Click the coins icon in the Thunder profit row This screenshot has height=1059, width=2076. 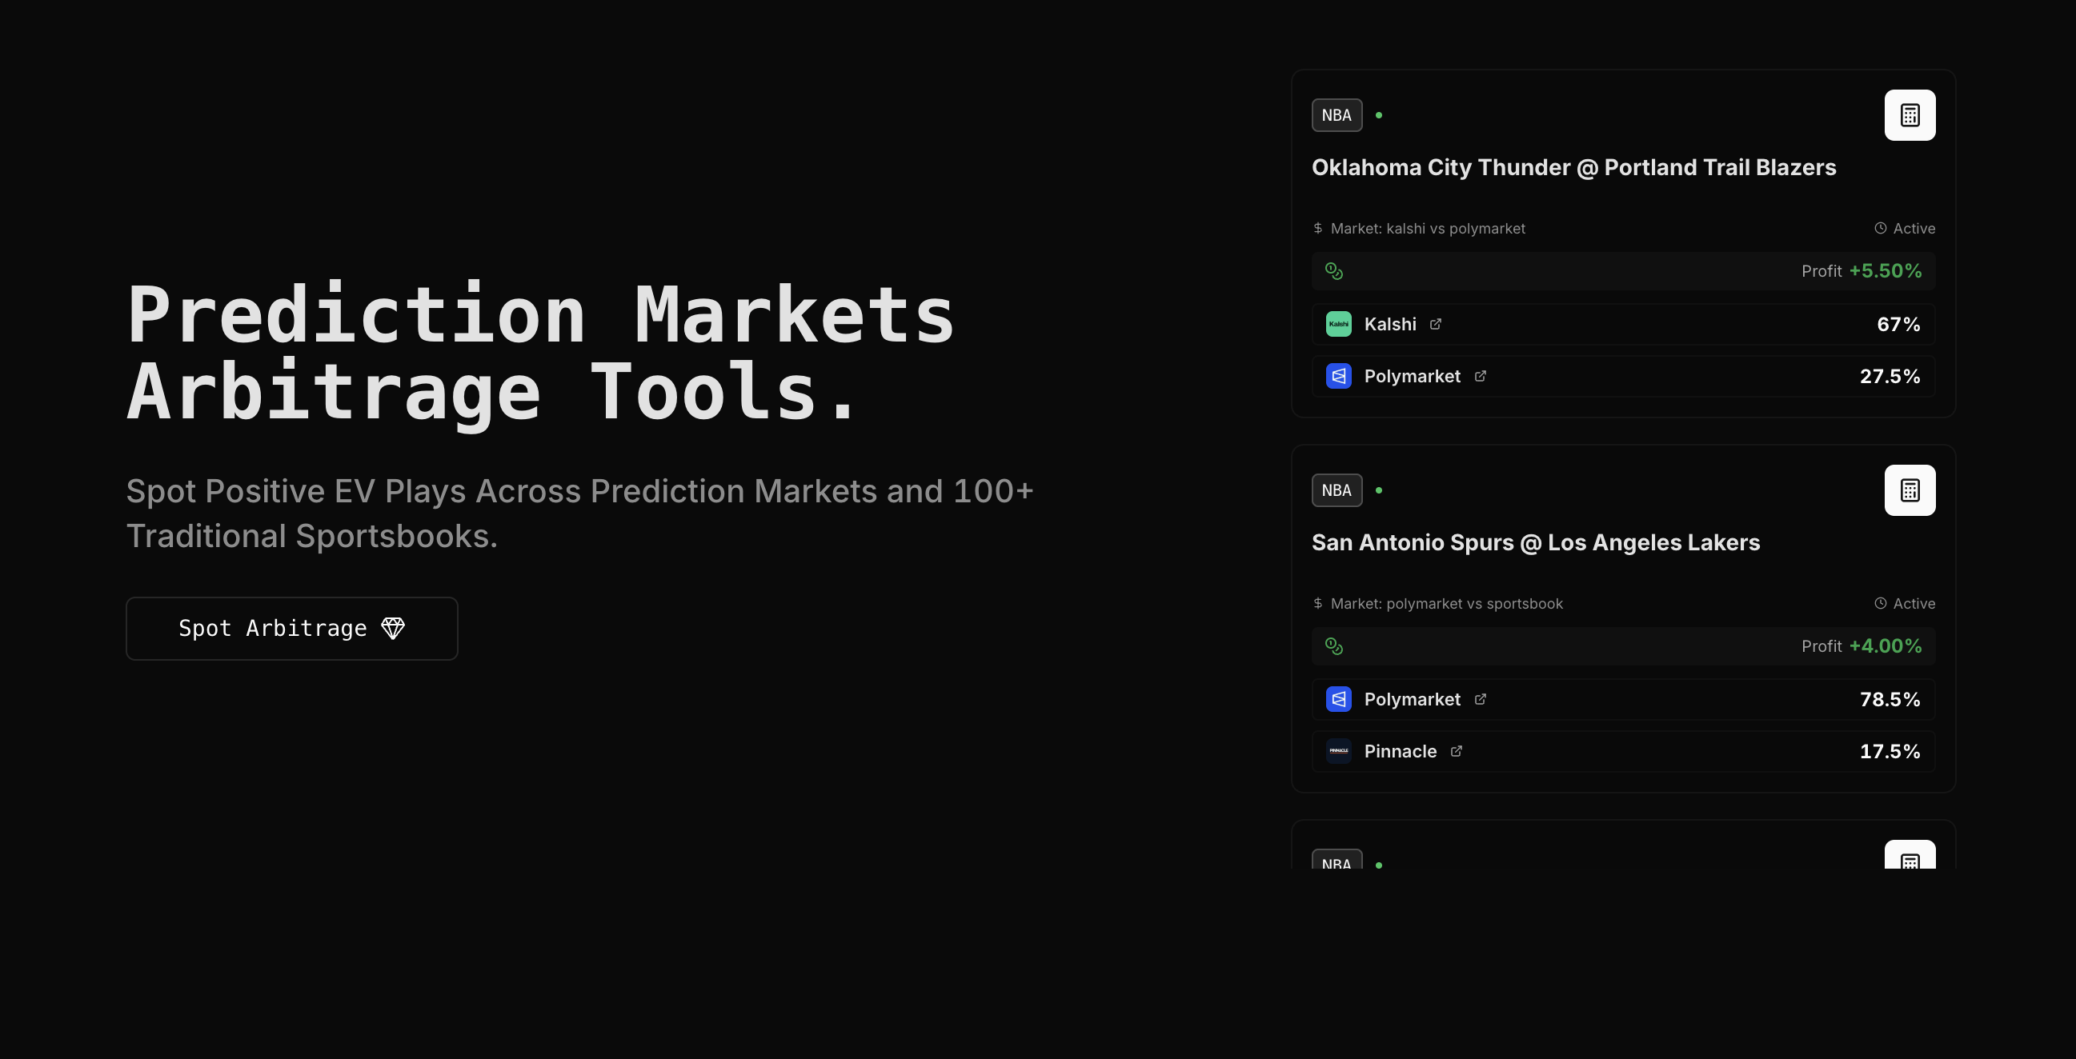1336,270
